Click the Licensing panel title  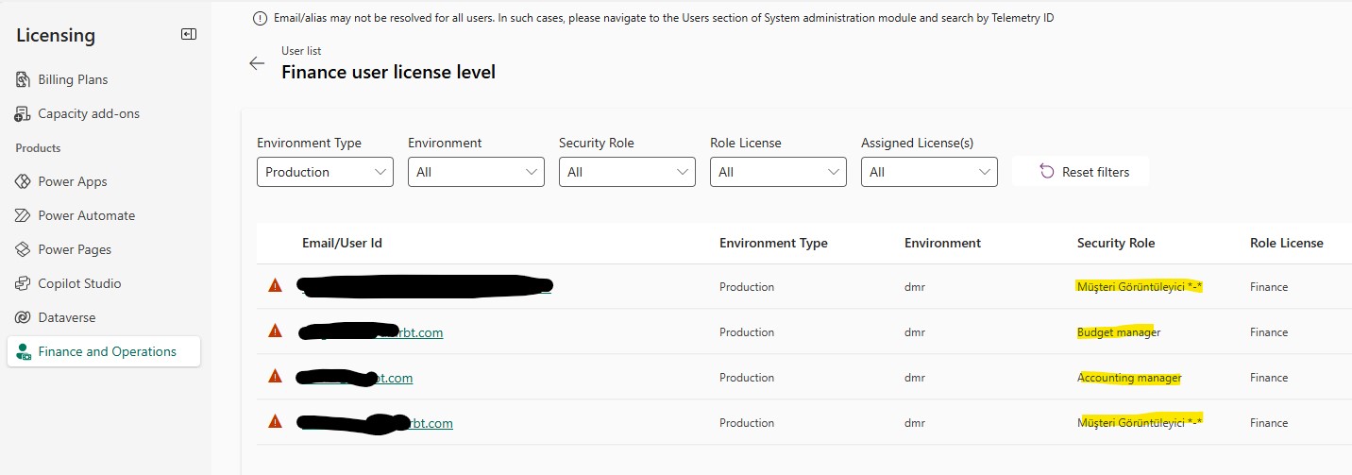[56, 35]
